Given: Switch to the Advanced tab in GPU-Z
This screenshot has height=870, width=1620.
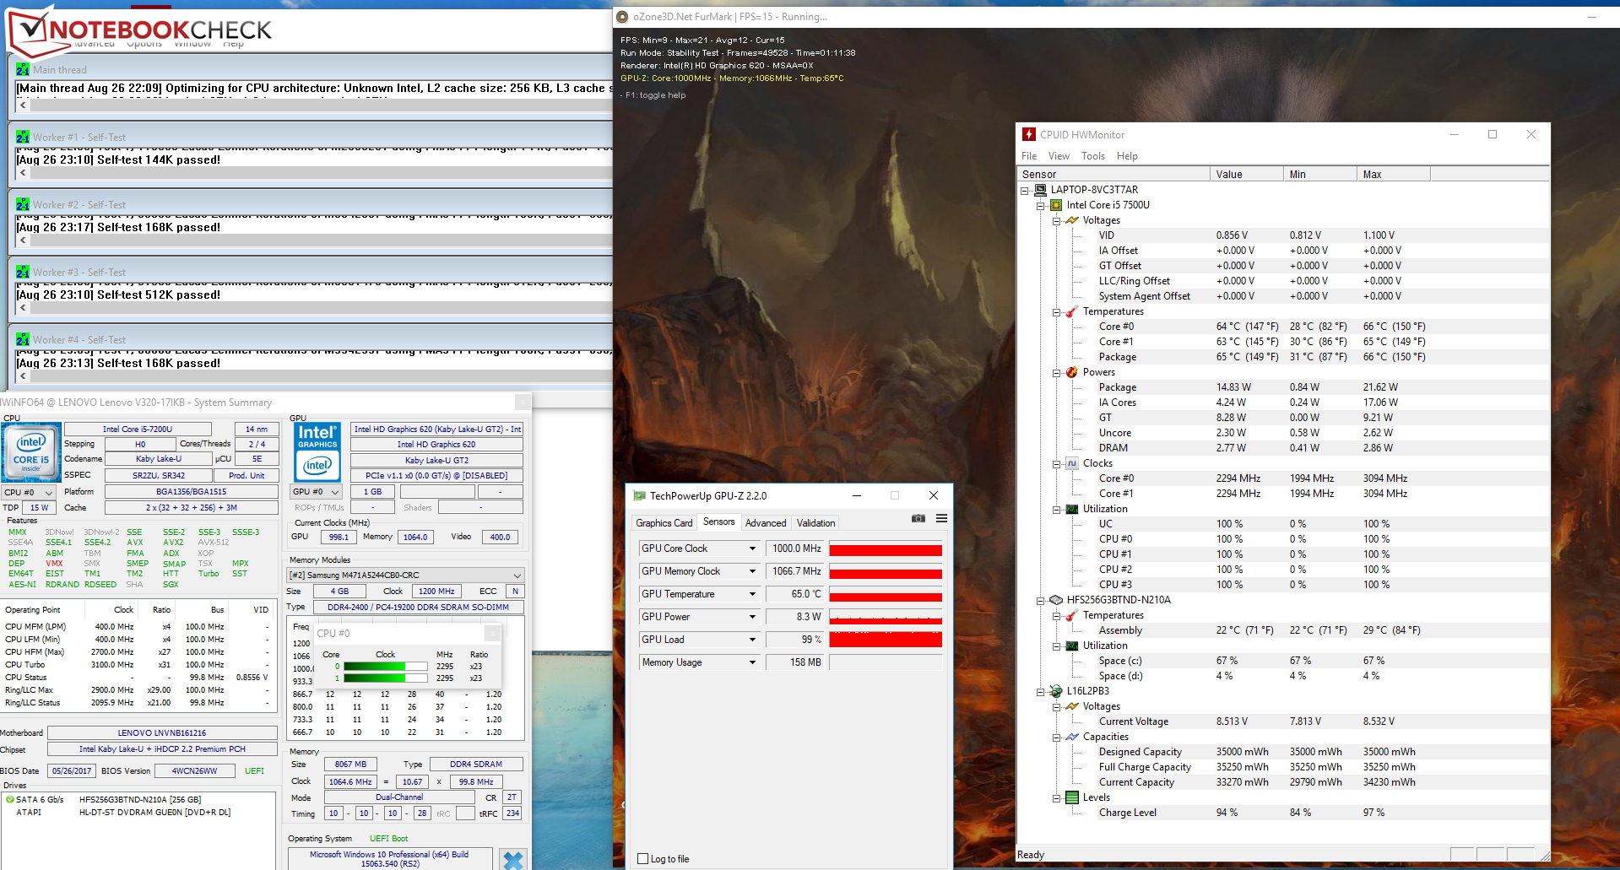Looking at the screenshot, I should [766, 523].
